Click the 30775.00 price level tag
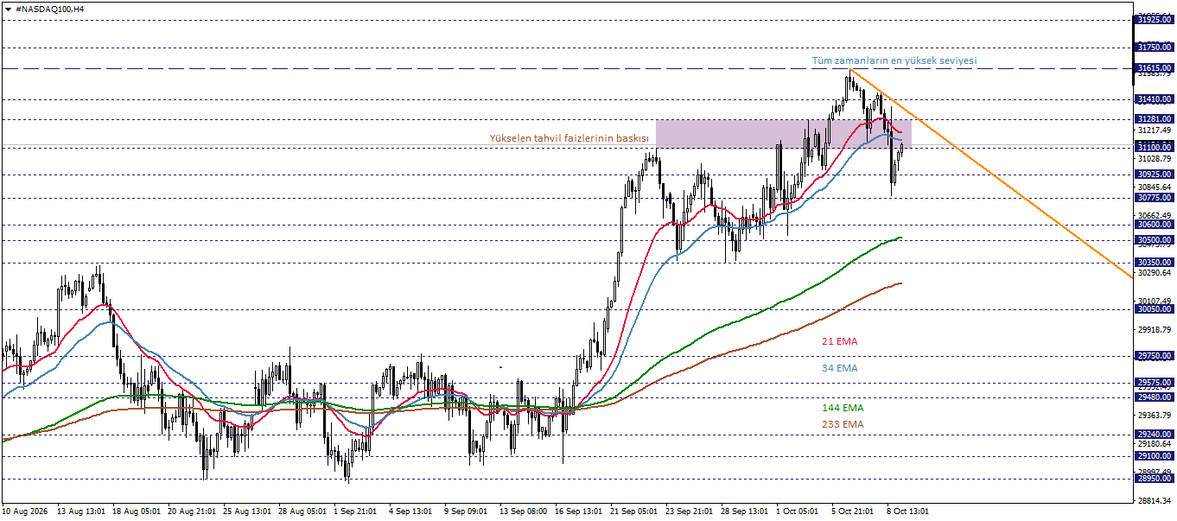The image size is (1177, 521). click(x=1155, y=198)
